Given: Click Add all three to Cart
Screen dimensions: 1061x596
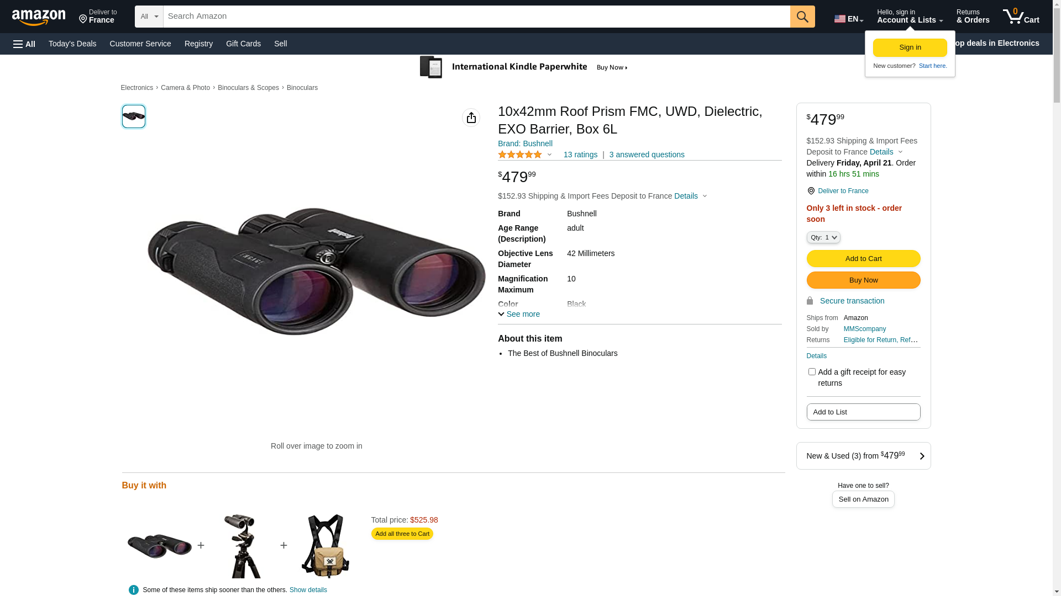Looking at the screenshot, I should 402,534.
